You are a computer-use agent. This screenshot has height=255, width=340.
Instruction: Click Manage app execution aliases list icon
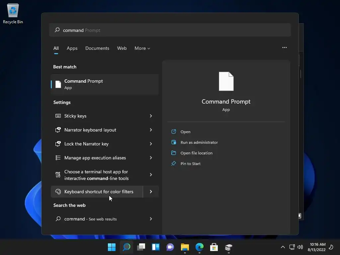58,158
